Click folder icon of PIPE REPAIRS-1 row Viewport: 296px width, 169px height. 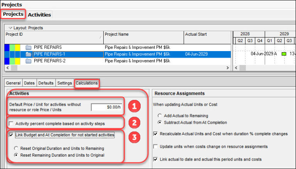pos(28,54)
